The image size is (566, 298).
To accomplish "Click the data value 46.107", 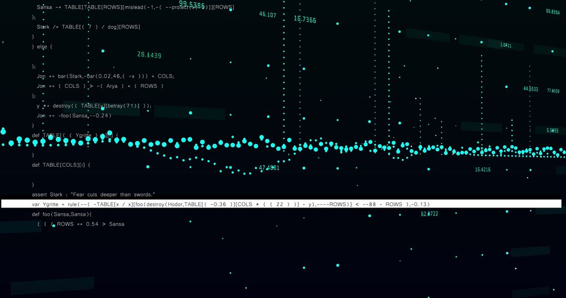I will pyautogui.click(x=267, y=15).
